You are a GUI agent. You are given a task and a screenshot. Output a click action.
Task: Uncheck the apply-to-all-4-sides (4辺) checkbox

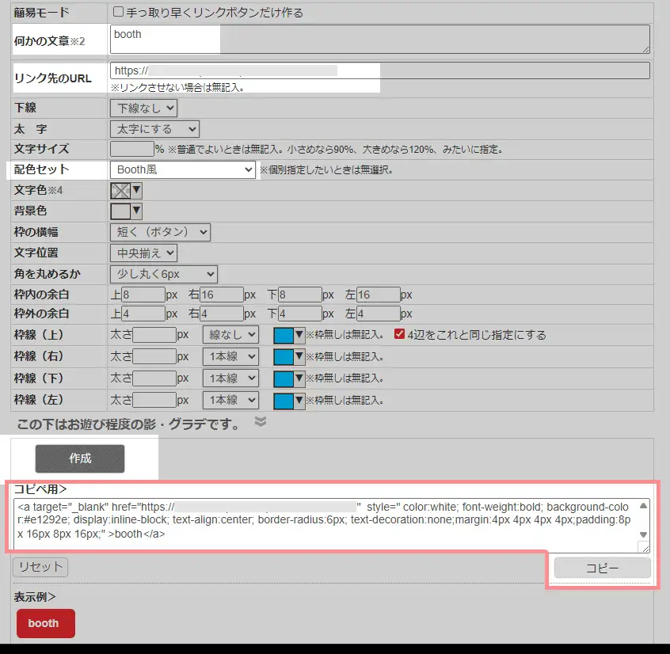point(399,335)
